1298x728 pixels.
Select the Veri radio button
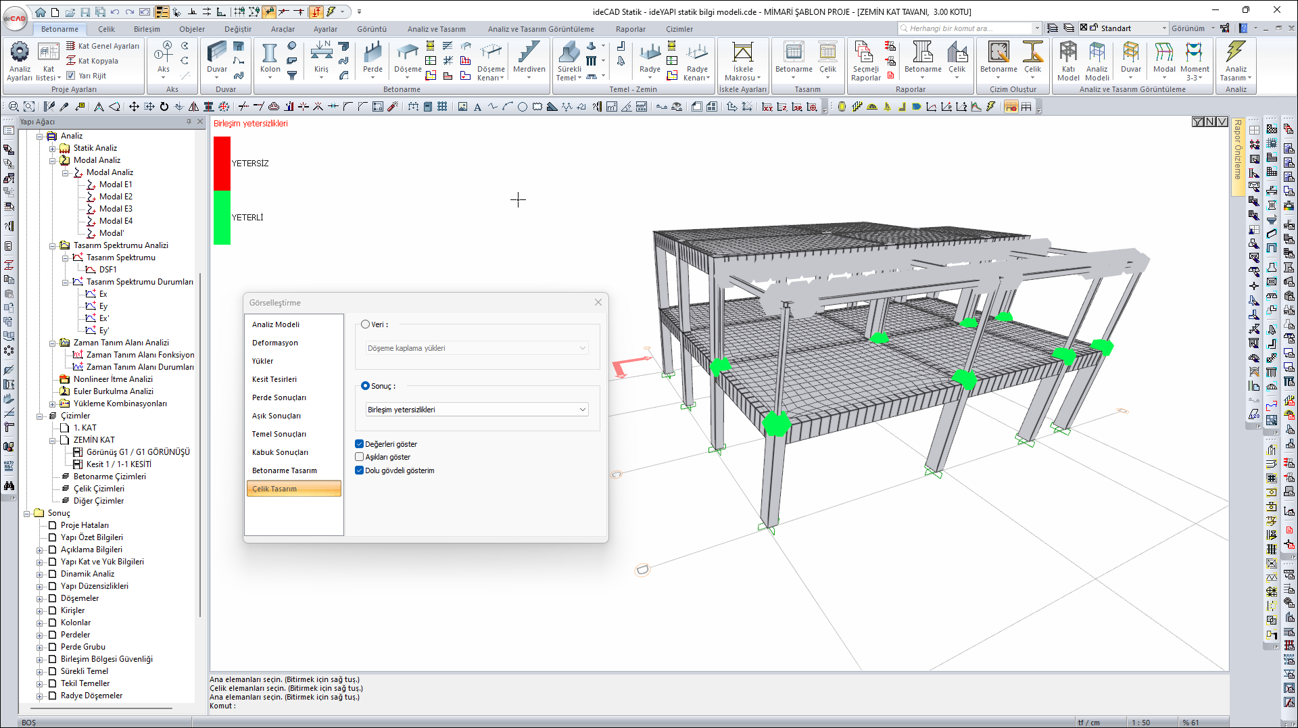click(x=366, y=324)
